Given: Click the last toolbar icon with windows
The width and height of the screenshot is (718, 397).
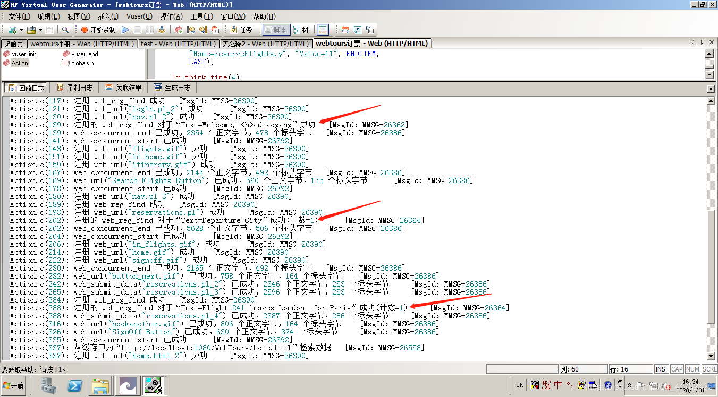Looking at the screenshot, I should (370, 30).
